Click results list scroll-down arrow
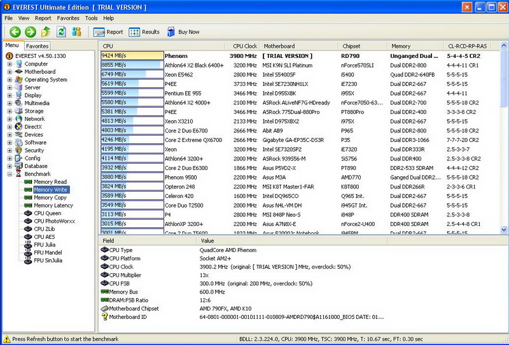The width and height of the screenshot is (509, 345). (504, 230)
